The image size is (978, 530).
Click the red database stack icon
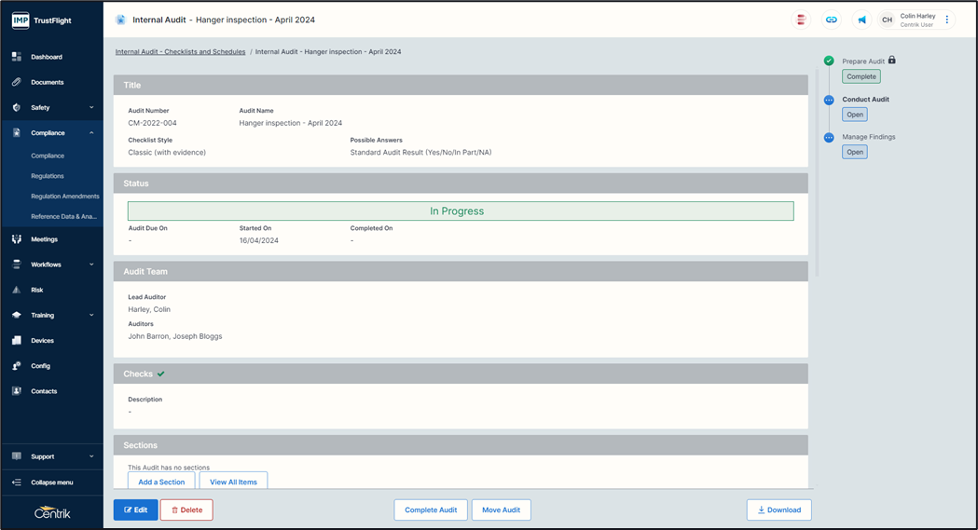(800, 20)
